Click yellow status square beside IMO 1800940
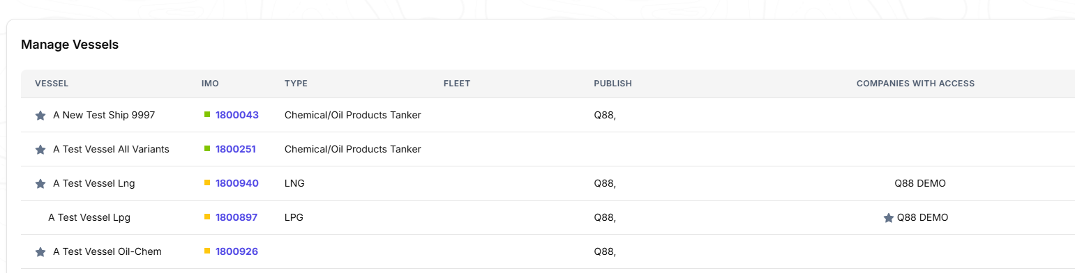Viewport: 1075px width, 273px height. point(207,182)
